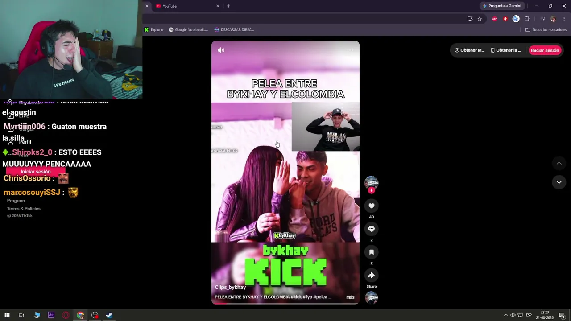Click the 'Obtener M...' button
The image size is (571, 321).
click(469, 50)
